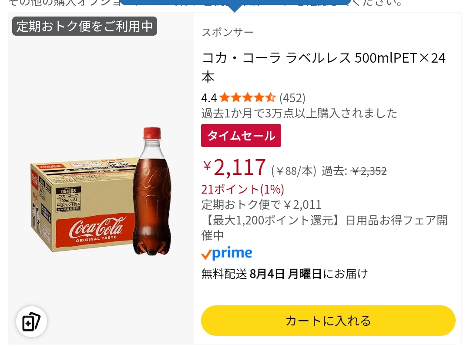This screenshot has width=470, height=348.
Task: Click the 21ポイント(1%) text
Action: click(x=243, y=189)
